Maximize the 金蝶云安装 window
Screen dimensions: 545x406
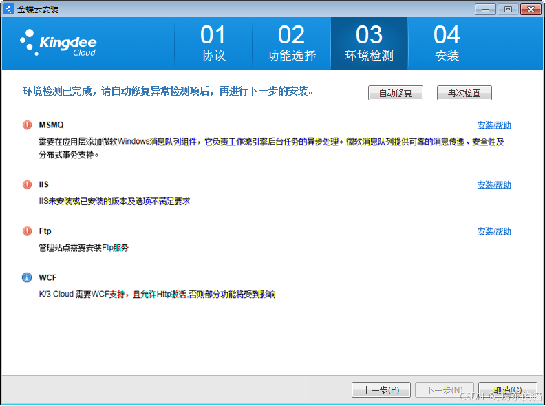coord(508,10)
